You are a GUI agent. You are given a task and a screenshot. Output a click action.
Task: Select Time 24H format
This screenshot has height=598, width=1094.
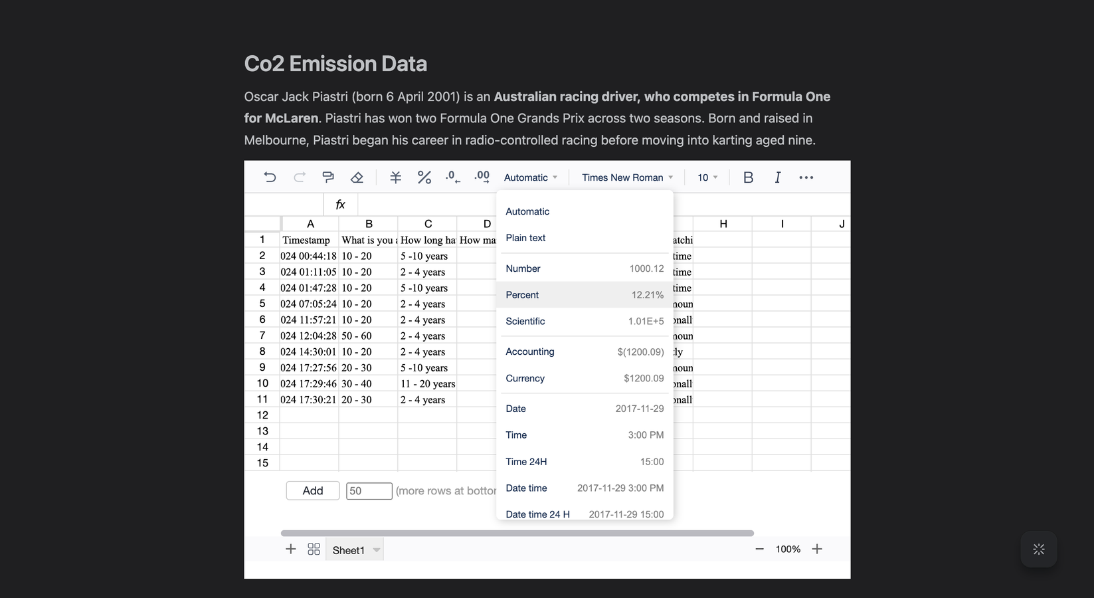(x=585, y=462)
